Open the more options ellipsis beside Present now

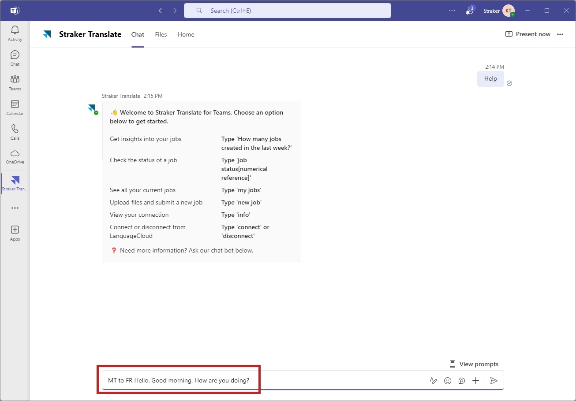coord(560,34)
